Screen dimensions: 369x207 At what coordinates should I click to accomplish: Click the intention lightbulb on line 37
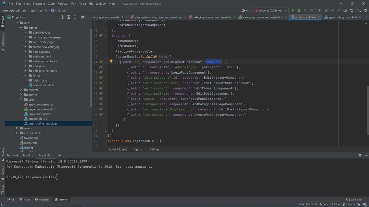point(111,61)
